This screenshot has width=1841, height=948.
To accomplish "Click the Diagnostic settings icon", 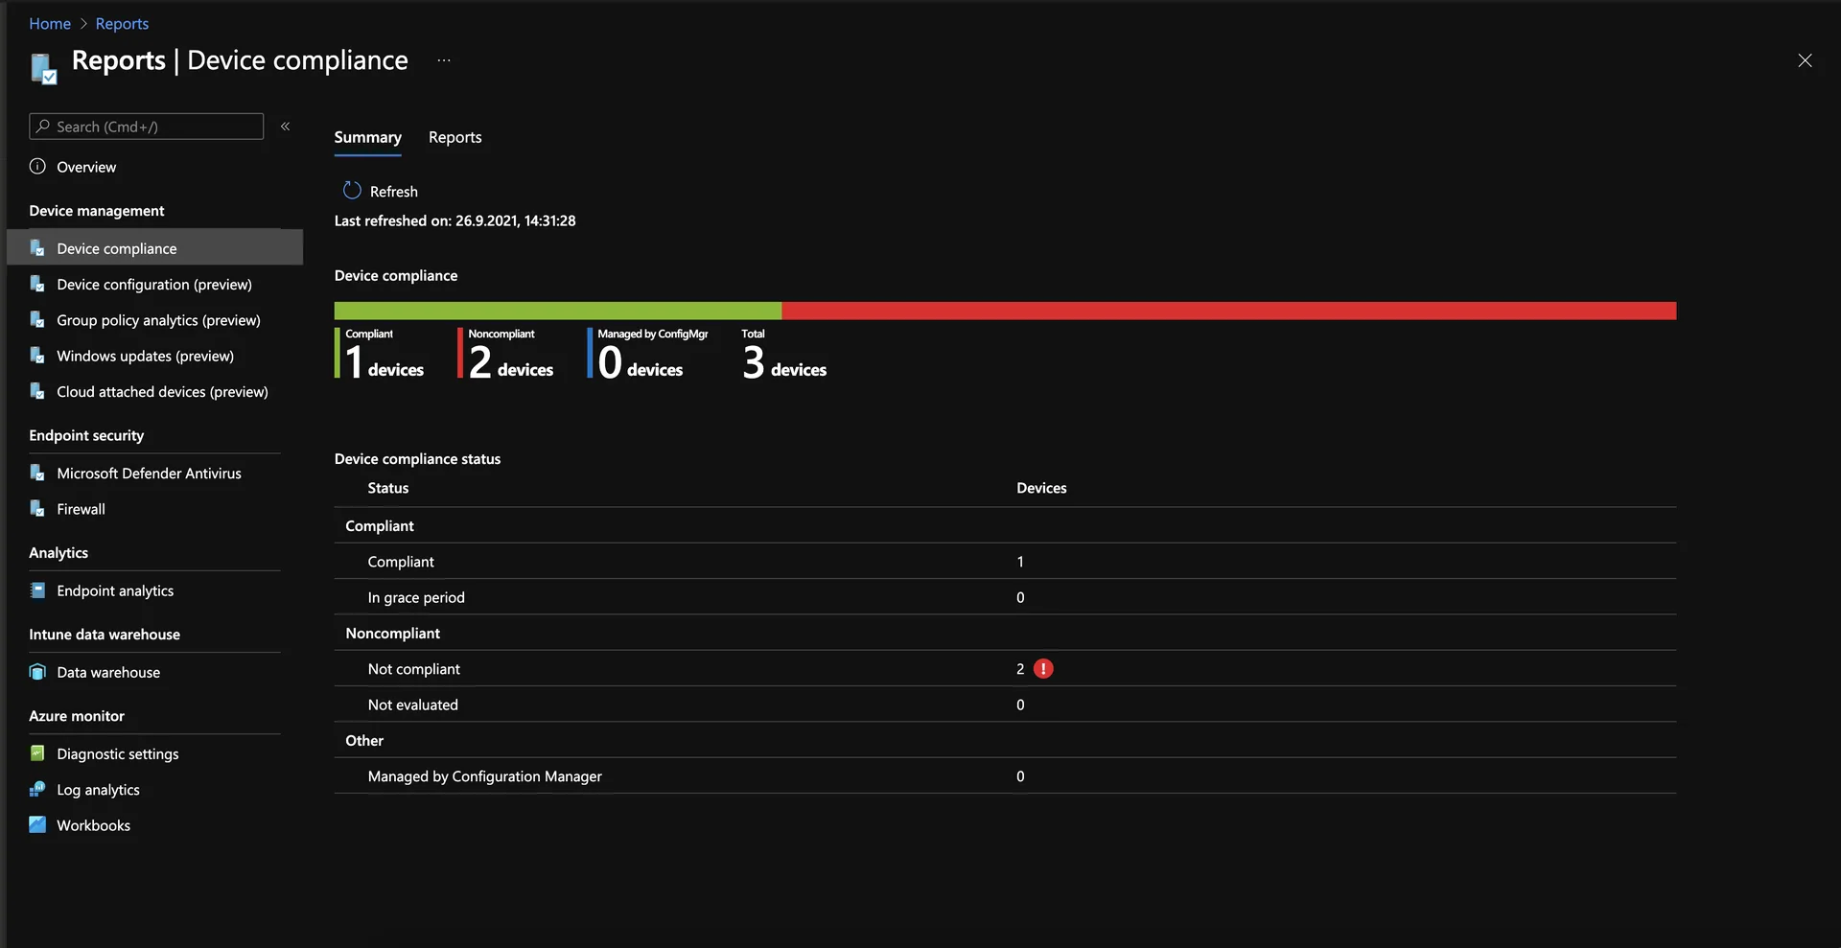I will [x=37, y=753].
